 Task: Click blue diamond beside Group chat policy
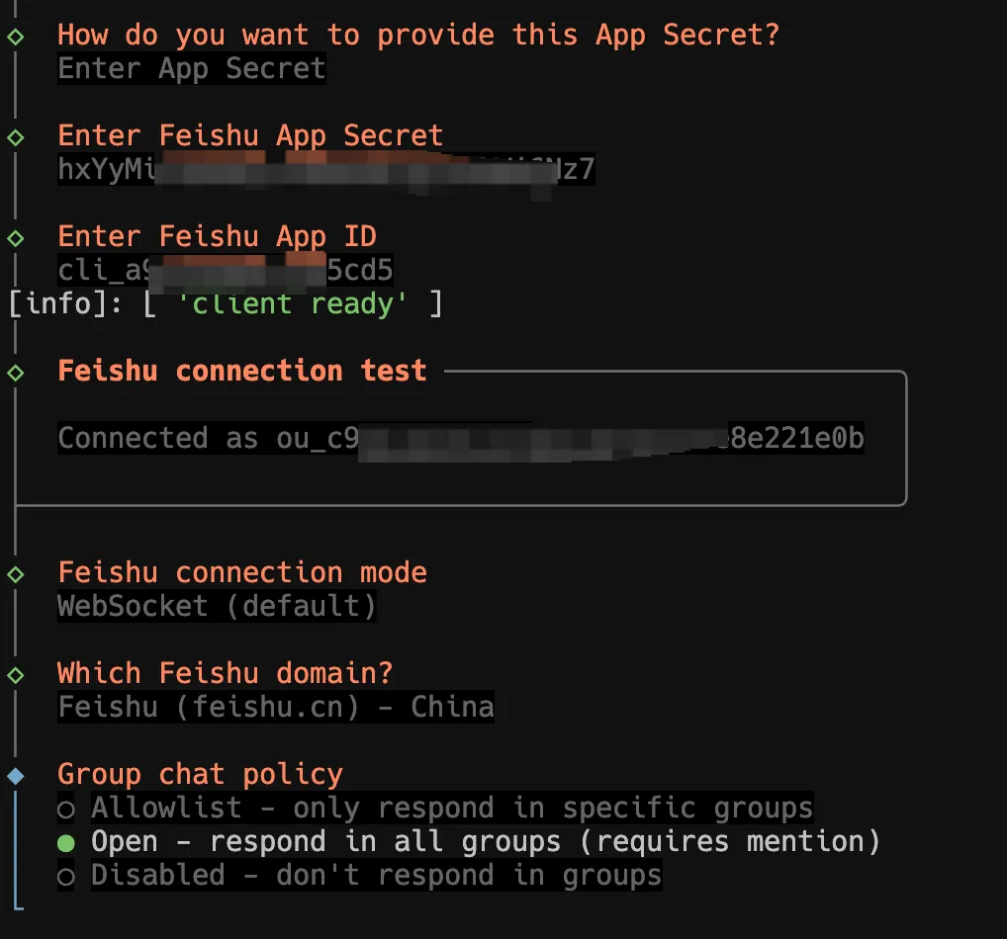(x=15, y=776)
